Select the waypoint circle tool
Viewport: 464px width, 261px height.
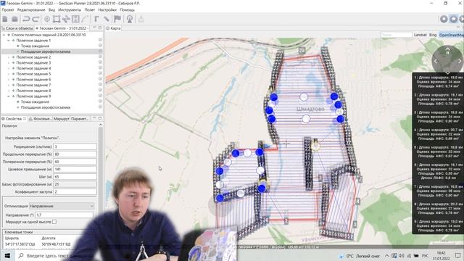46,20
